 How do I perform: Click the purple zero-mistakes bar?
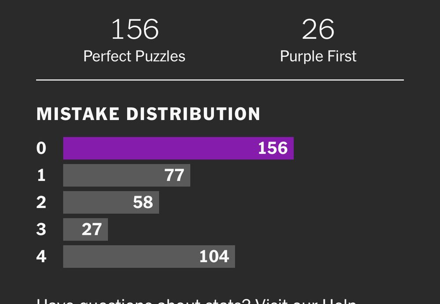tap(179, 148)
